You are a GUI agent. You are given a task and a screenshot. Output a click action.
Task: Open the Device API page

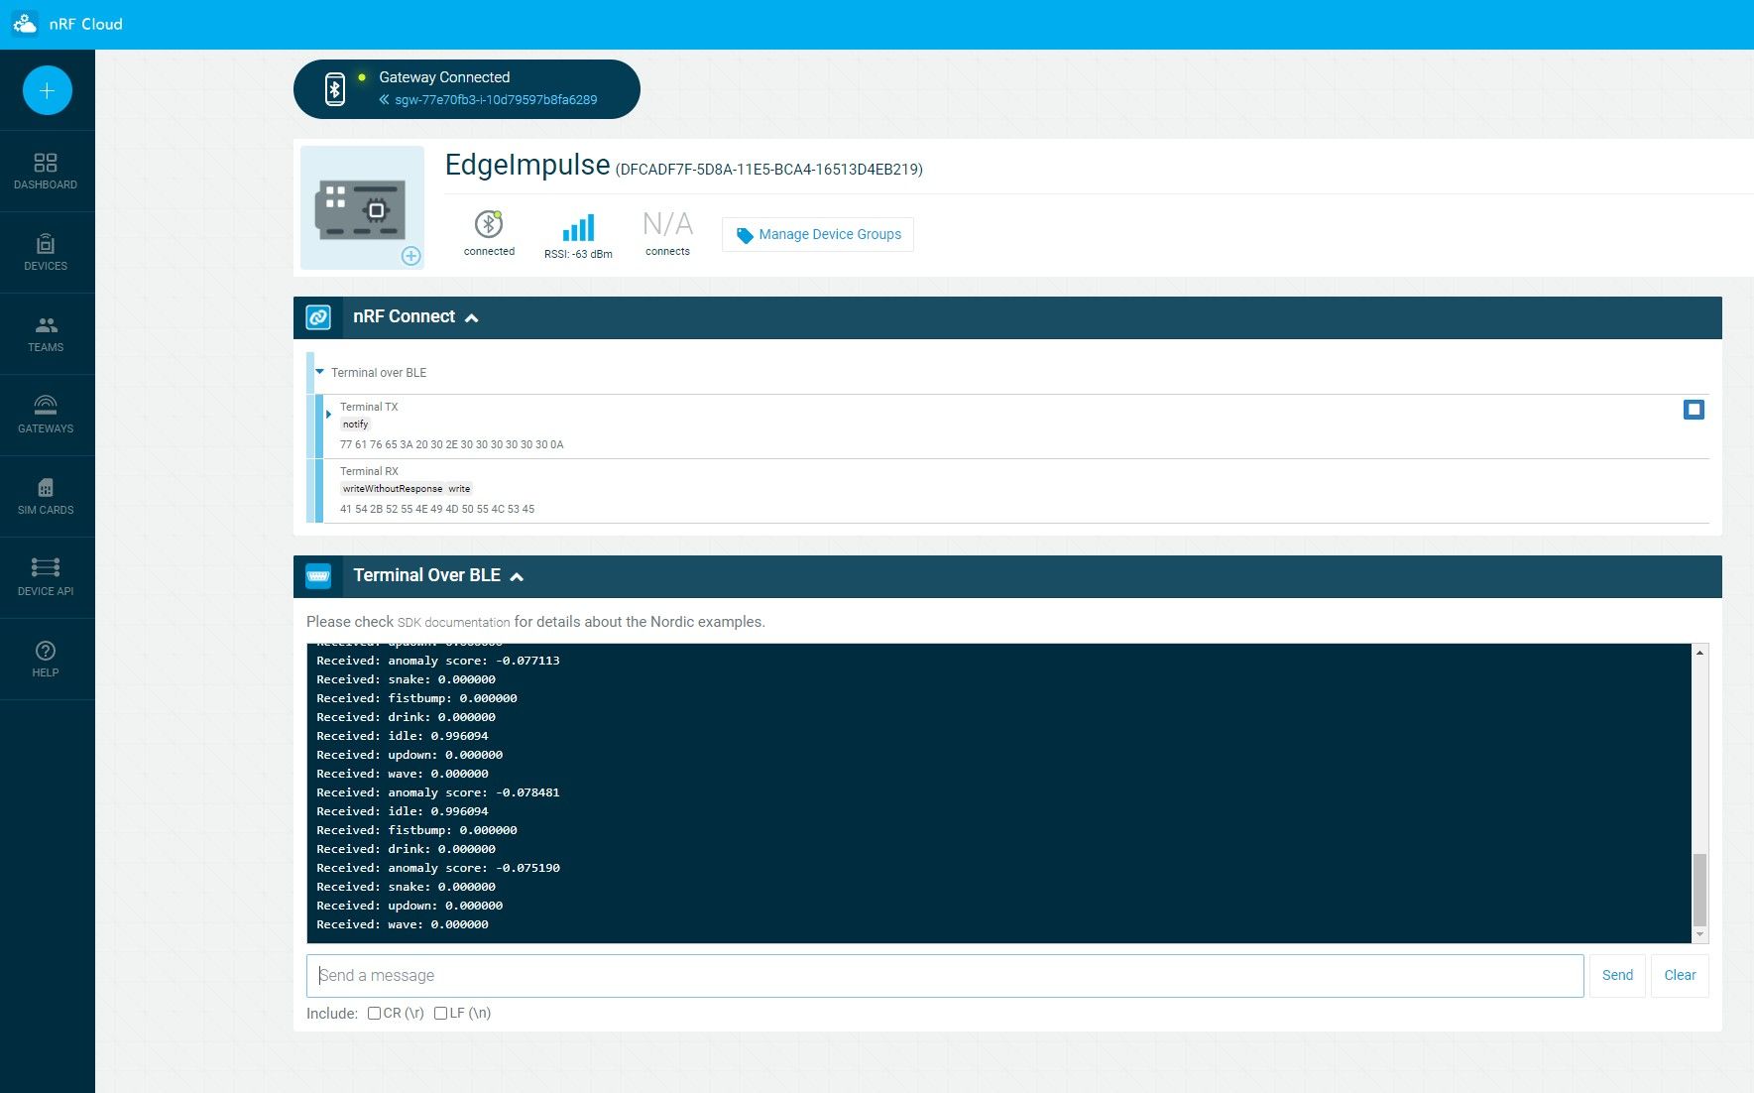pyautogui.click(x=46, y=577)
